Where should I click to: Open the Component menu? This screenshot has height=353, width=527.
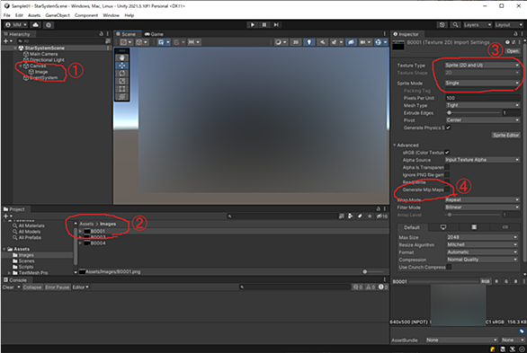click(x=86, y=15)
